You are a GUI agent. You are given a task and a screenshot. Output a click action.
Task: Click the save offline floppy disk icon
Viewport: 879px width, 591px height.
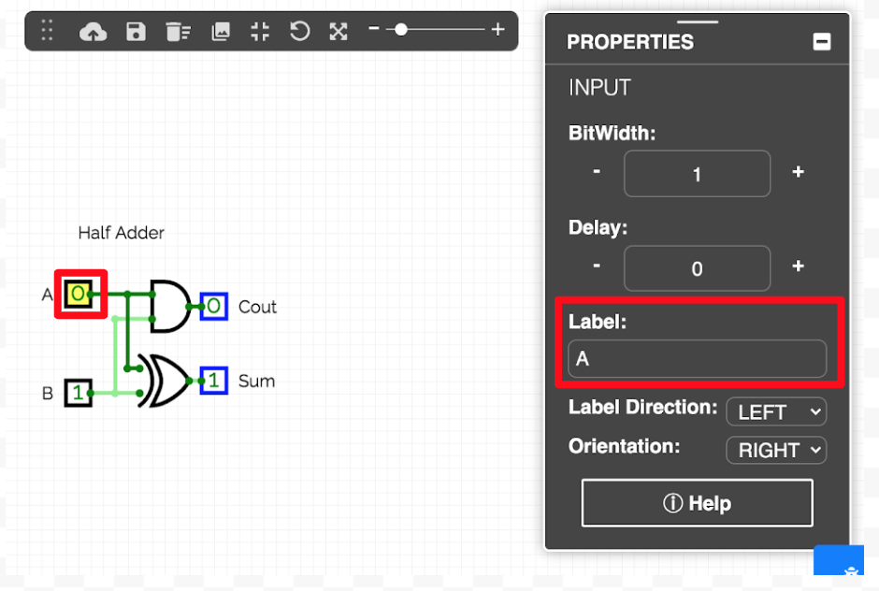pos(137,32)
